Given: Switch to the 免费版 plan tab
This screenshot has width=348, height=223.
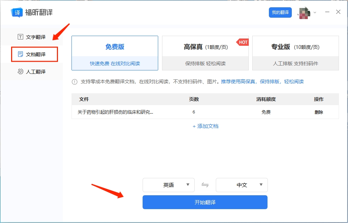Looking at the screenshot, I should 114,52.
